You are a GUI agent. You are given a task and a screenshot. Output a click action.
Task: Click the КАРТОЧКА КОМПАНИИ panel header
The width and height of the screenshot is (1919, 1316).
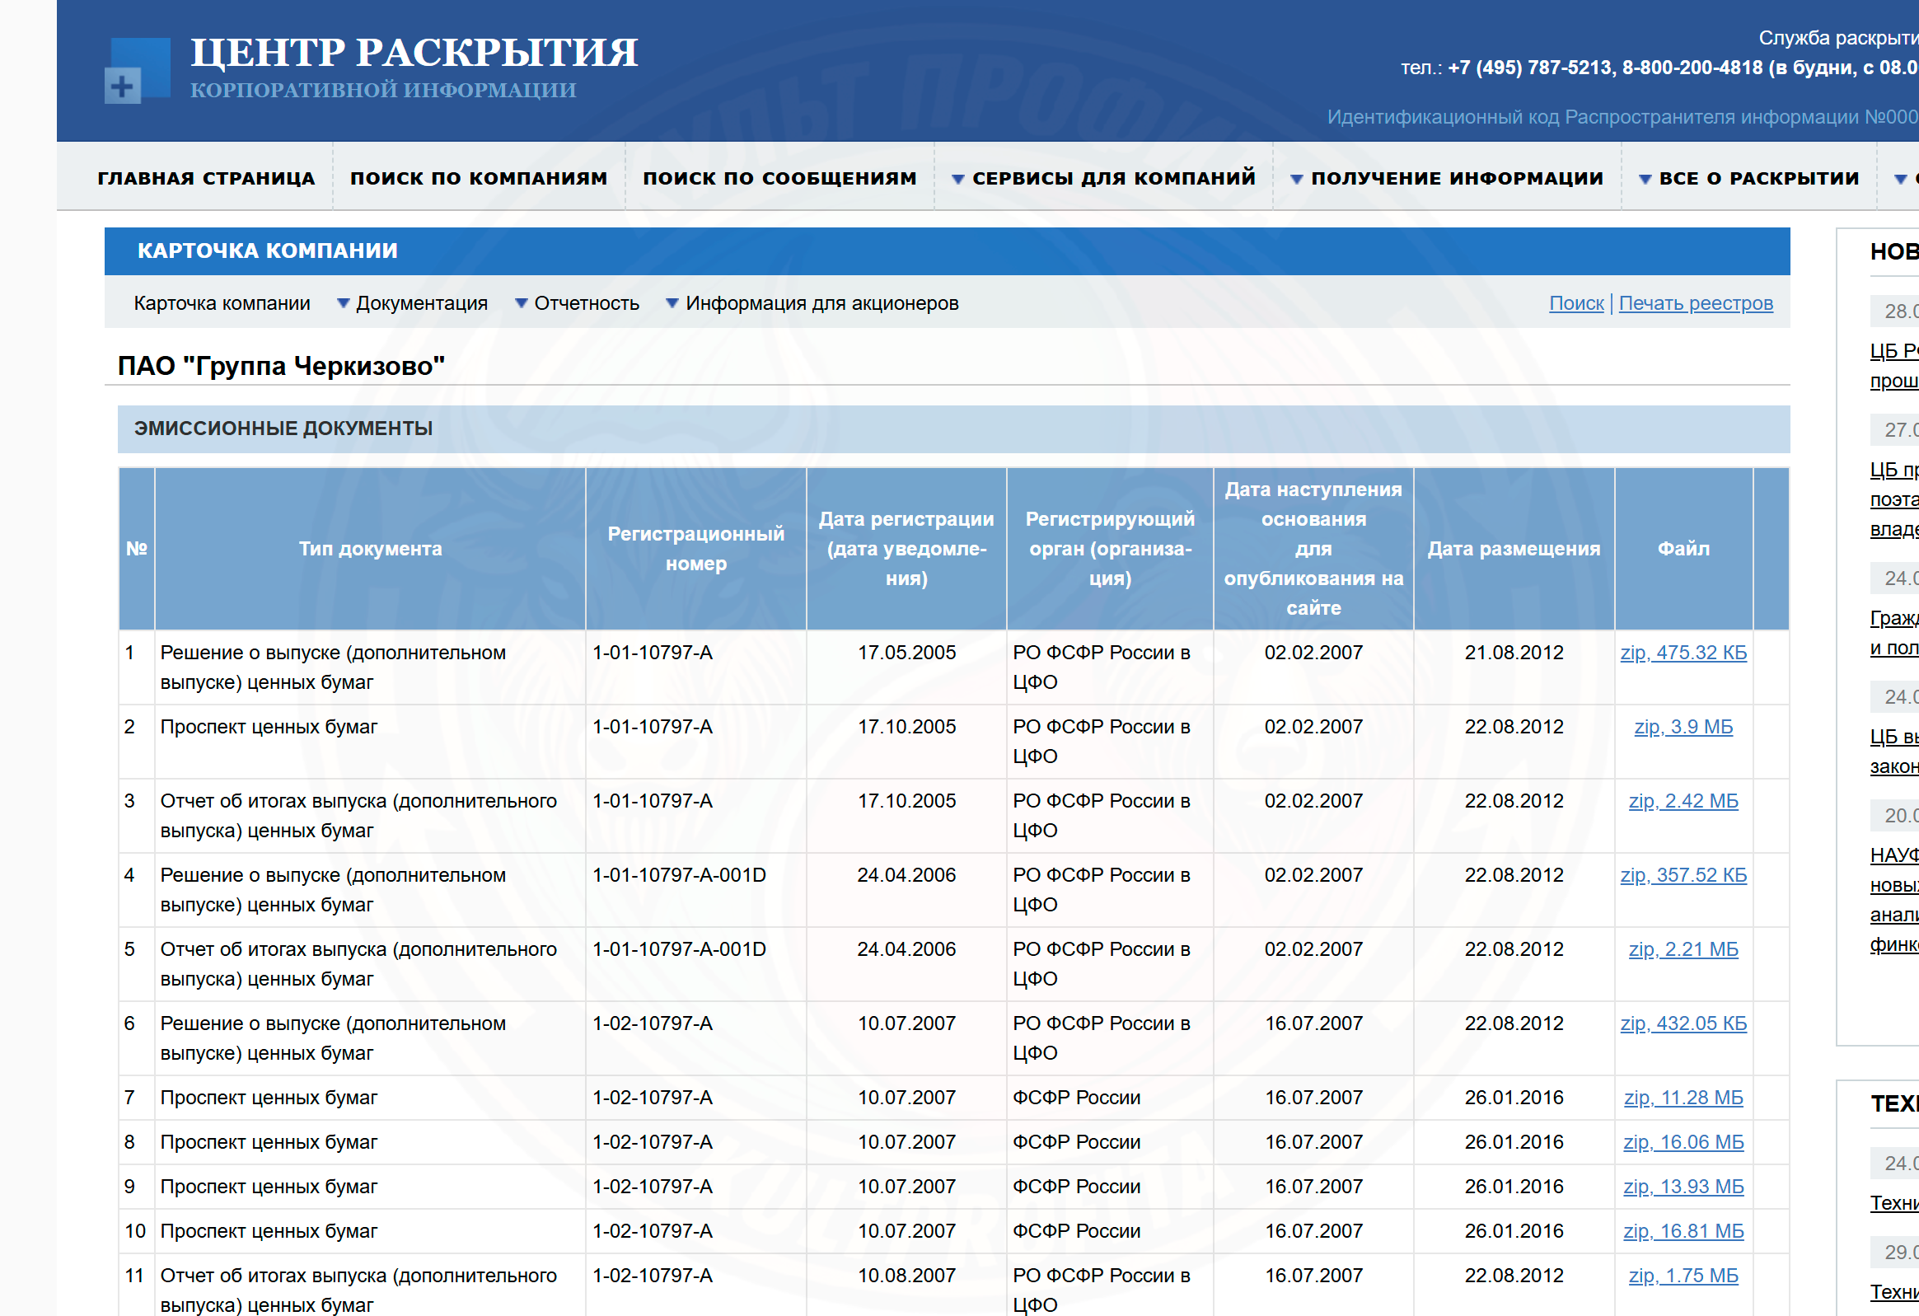point(947,251)
